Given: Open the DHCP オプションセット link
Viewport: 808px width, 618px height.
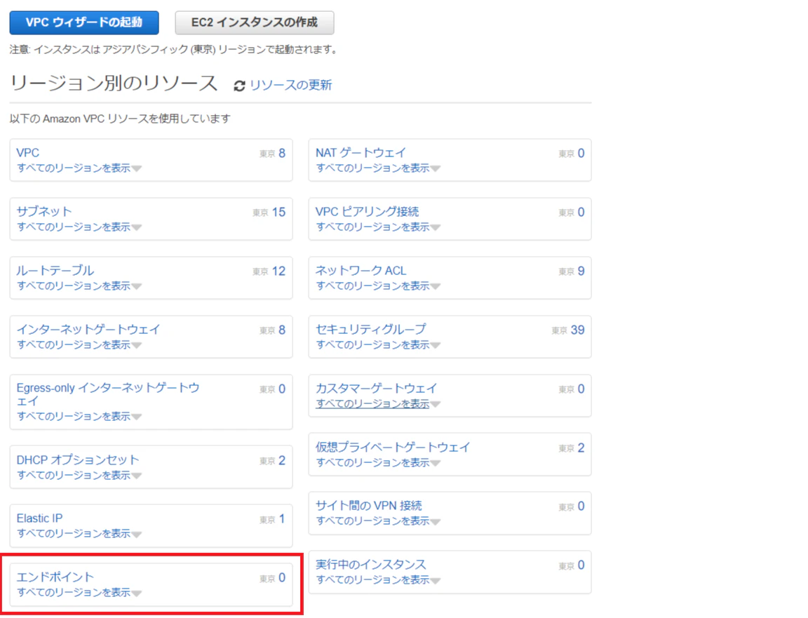Looking at the screenshot, I should [x=78, y=459].
